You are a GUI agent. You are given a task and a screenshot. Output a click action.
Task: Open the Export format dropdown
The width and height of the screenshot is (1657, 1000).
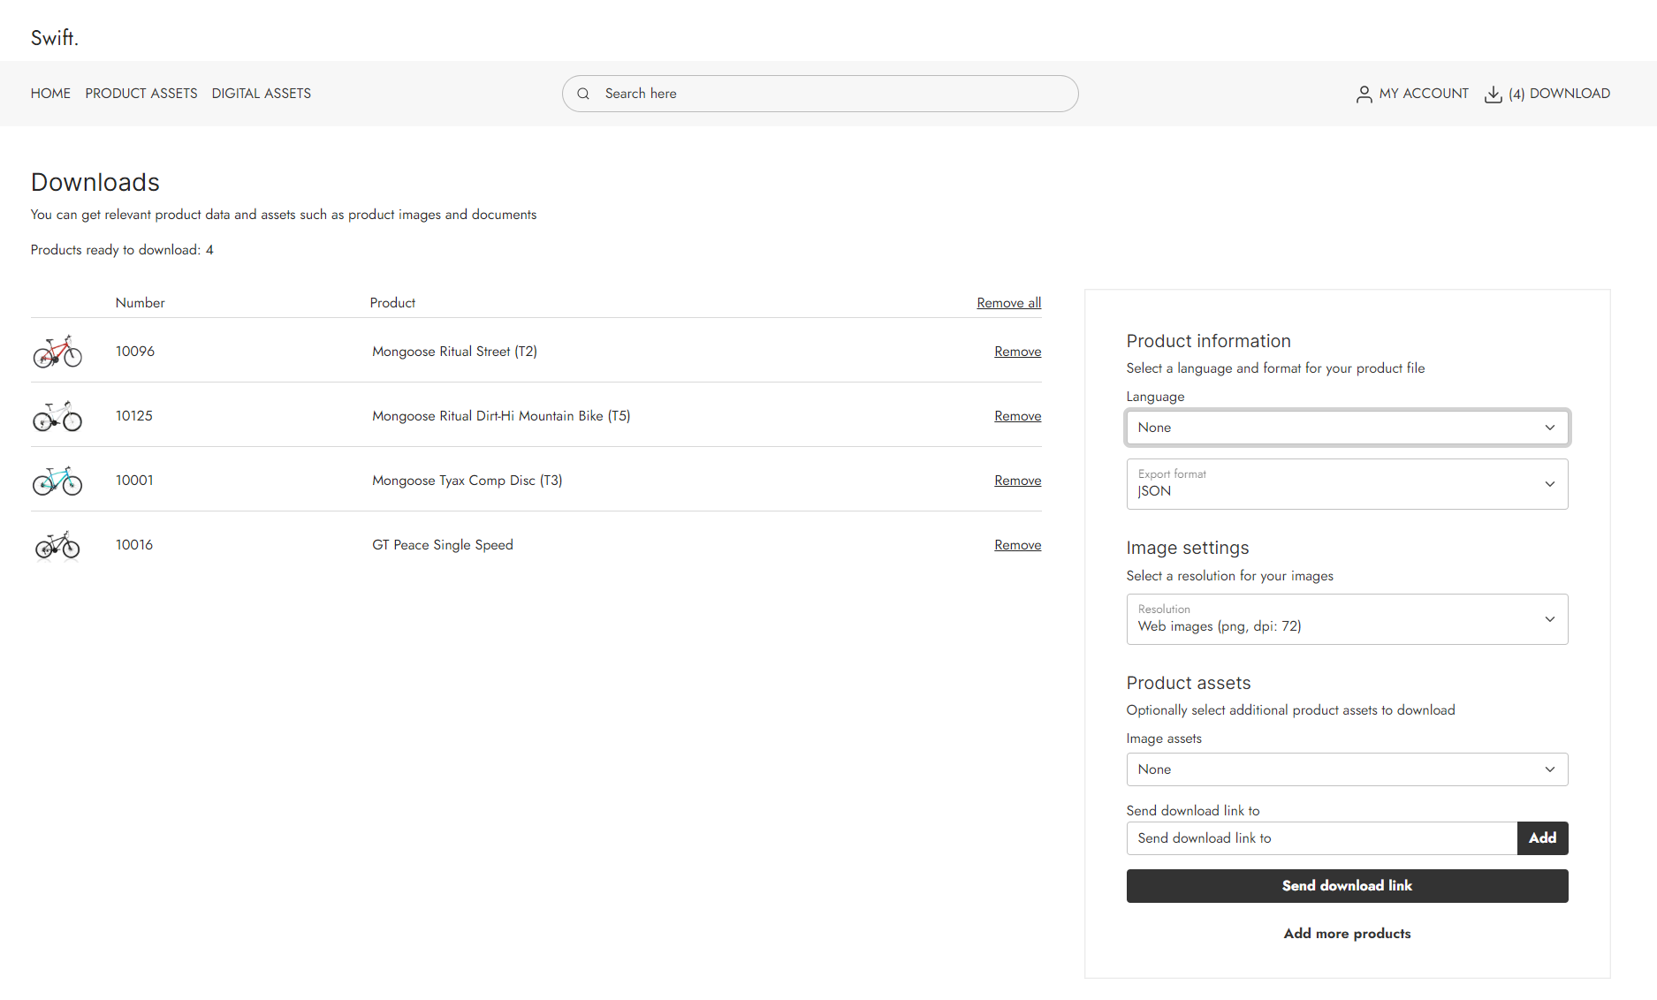coord(1346,484)
